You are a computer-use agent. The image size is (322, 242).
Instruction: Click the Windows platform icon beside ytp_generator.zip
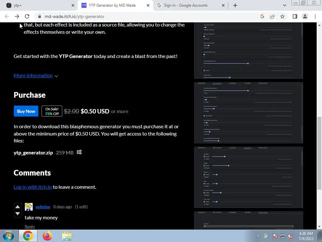[79, 152]
